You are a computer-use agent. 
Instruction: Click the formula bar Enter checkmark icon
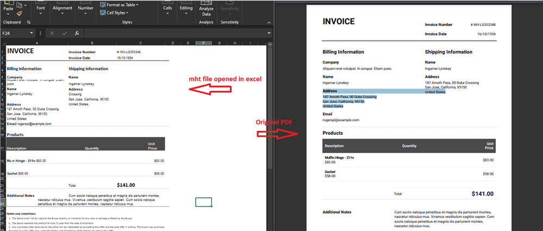65,33
